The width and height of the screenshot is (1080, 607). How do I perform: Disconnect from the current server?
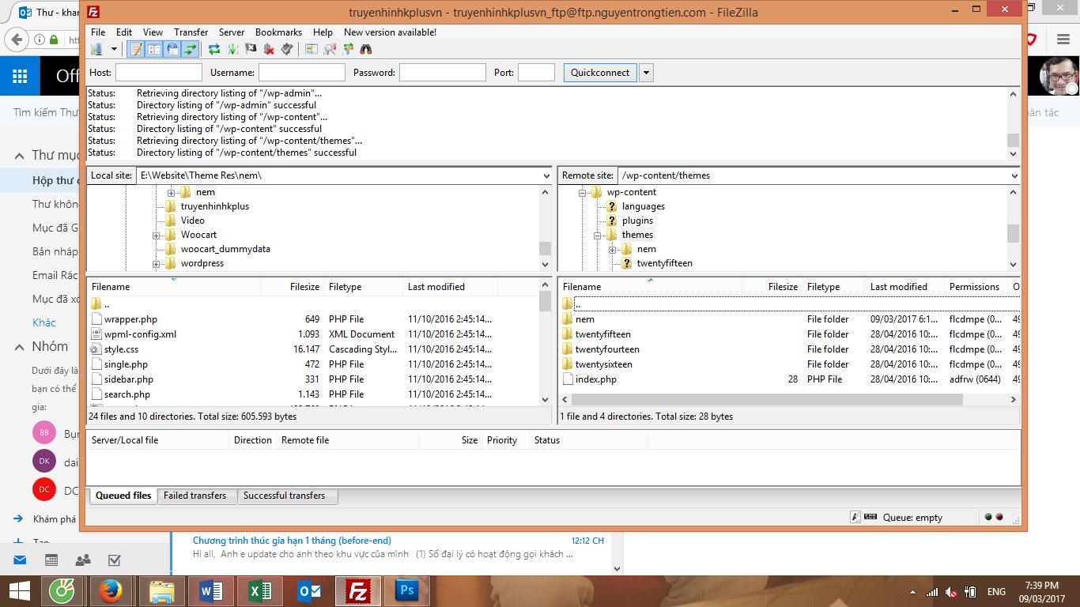click(x=269, y=49)
